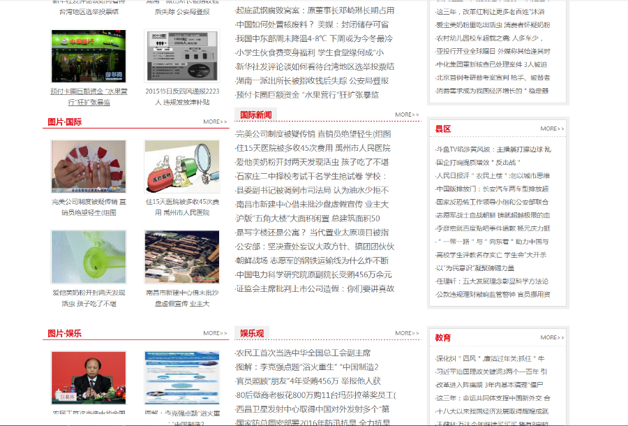Open the 教育 section heading
Viewport: 628px width, 426px height.
tap(443, 338)
